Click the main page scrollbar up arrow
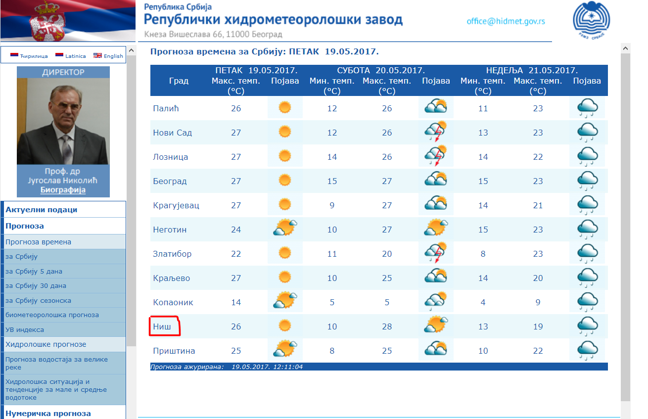This screenshot has height=419, width=648. [x=625, y=48]
